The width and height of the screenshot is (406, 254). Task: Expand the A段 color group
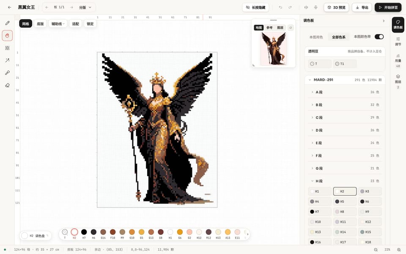pos(345,92)
